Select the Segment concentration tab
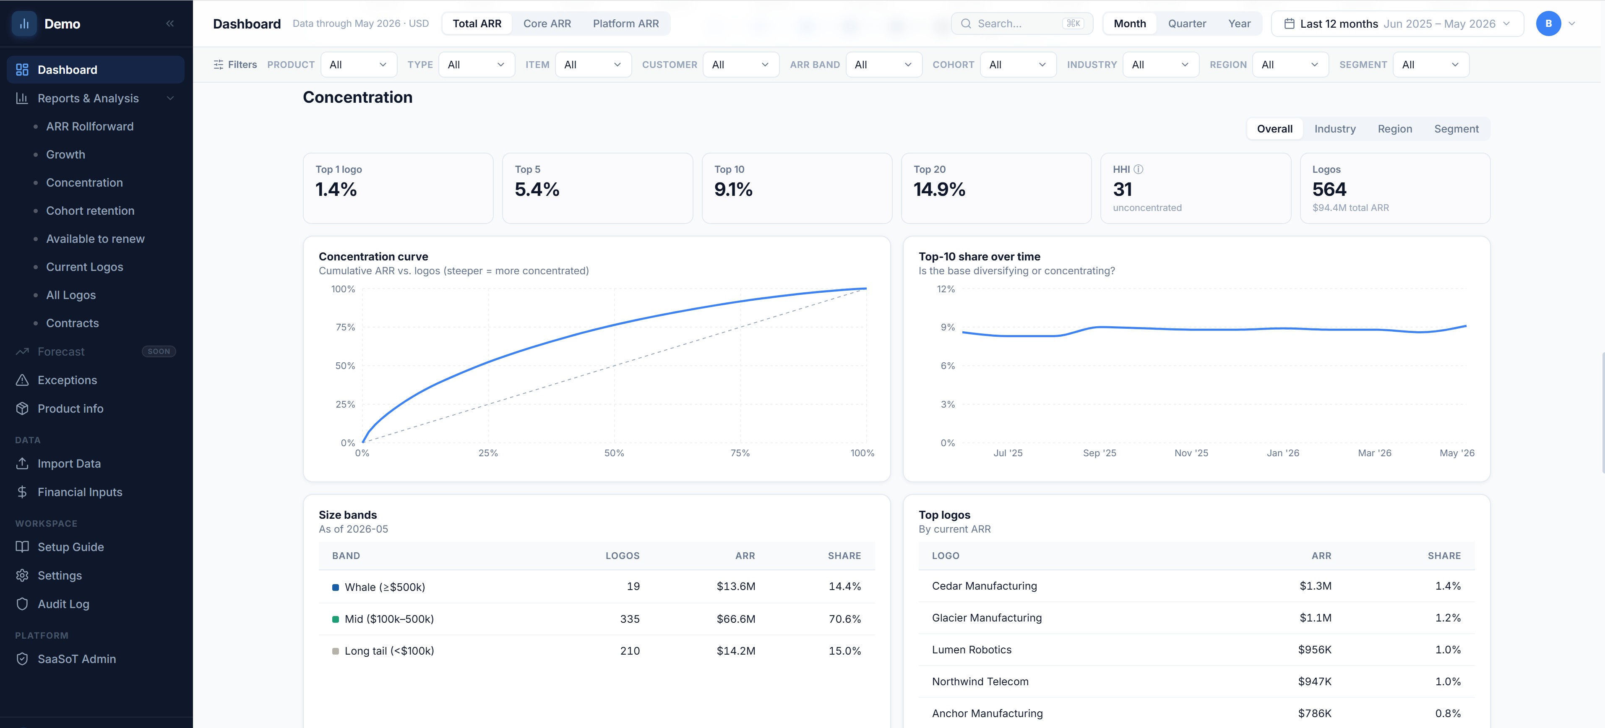This screenshot has height=728, width=1605. [x=1456, y=129]
